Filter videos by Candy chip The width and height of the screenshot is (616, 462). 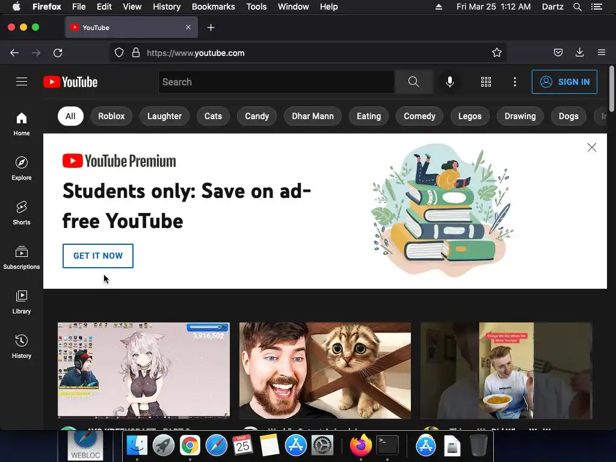coord(257,116)
